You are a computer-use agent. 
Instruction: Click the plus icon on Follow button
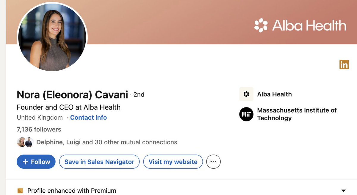tap(26, 162)
